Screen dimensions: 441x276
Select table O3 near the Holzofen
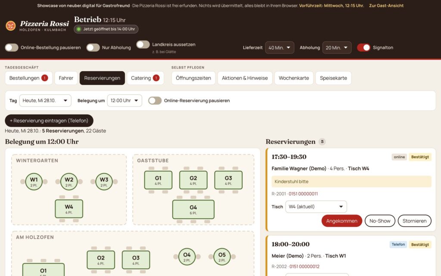point(136,260)
